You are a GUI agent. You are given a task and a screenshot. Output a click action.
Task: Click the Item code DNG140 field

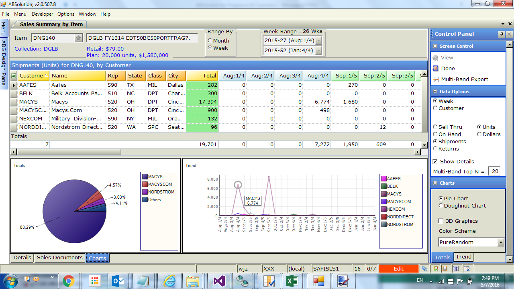53,38
